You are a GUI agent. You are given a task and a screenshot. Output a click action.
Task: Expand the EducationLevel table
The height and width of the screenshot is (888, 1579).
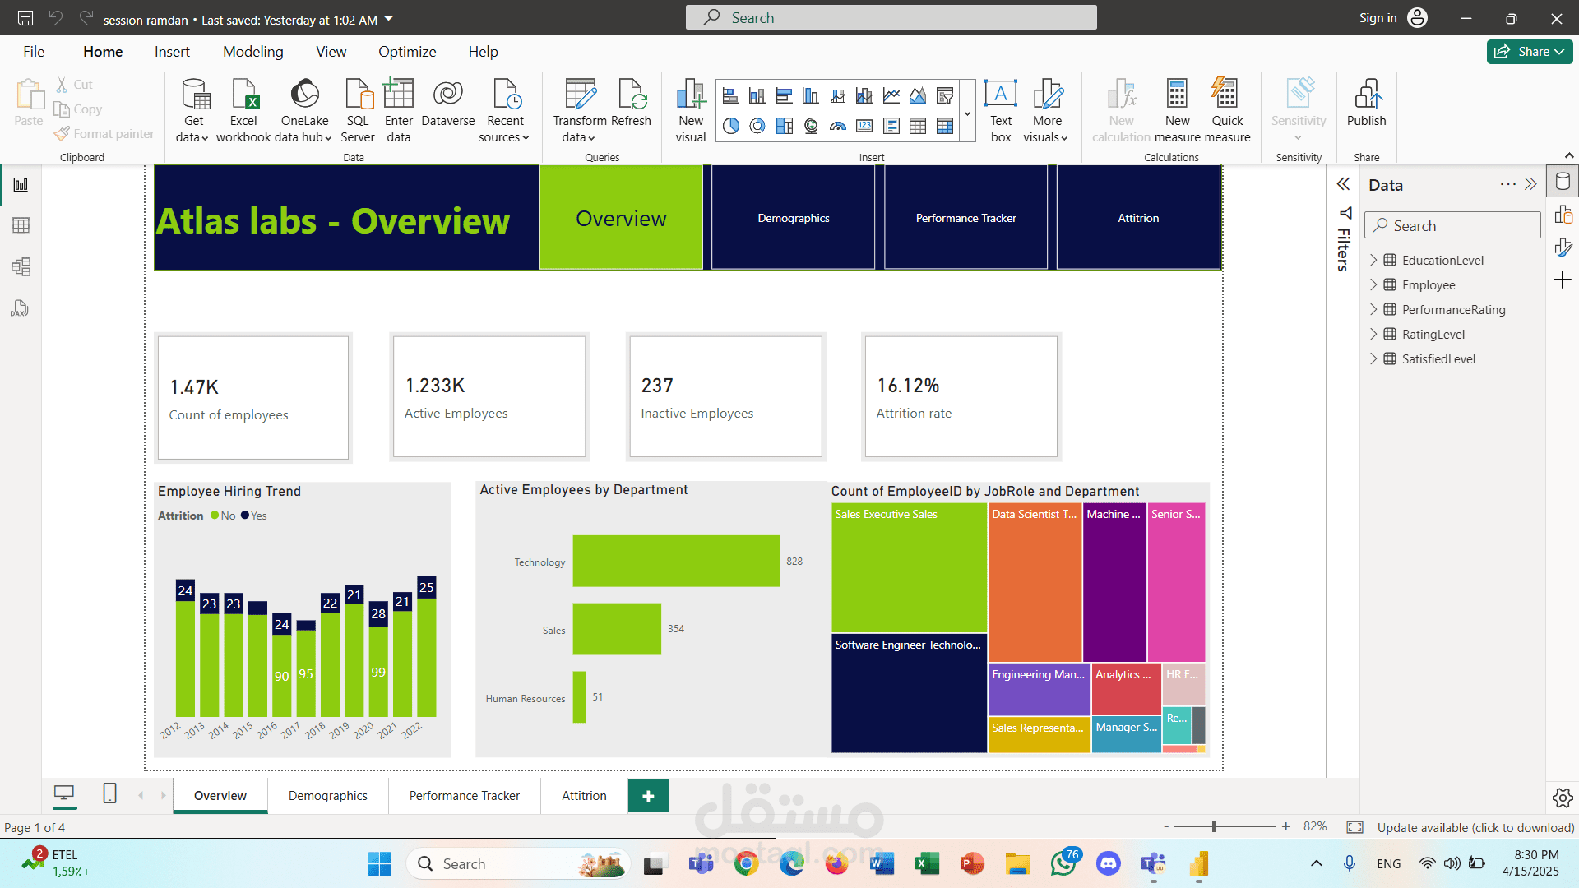click(1373, 261)
